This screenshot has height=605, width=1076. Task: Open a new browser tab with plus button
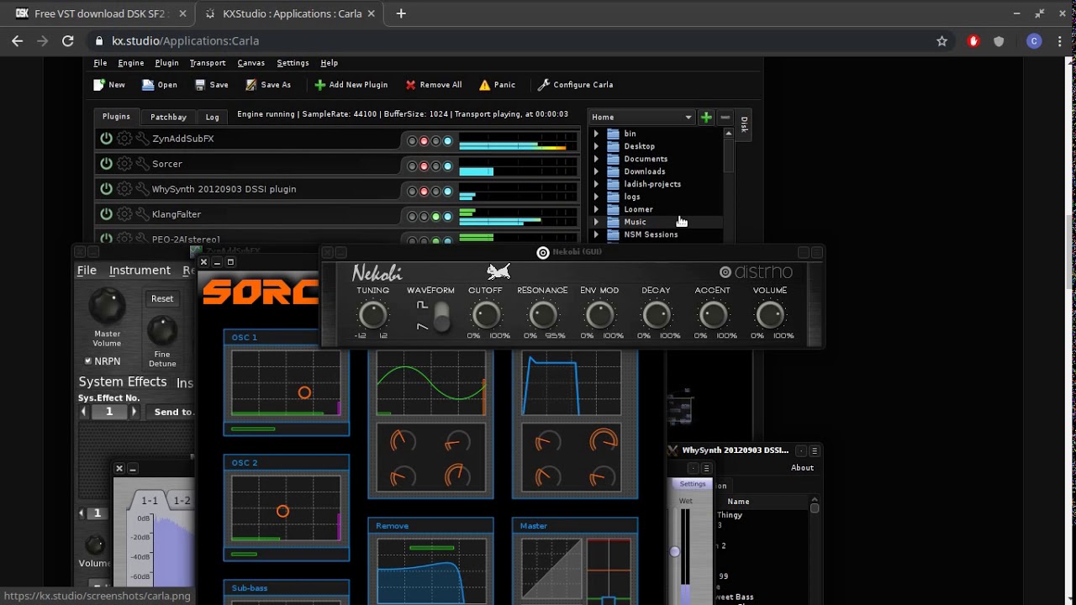401,13
